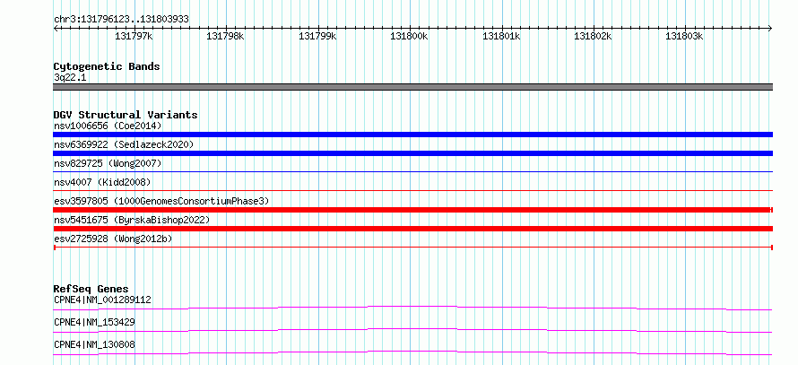The image size is (798, 365).
Task: Open variant esv2725928 (Wong2012b) label
Action: [113, 239]
